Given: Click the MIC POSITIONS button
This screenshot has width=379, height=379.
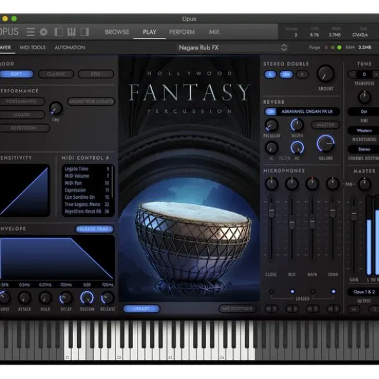Looking at the screenshot, I should (237, 308).
